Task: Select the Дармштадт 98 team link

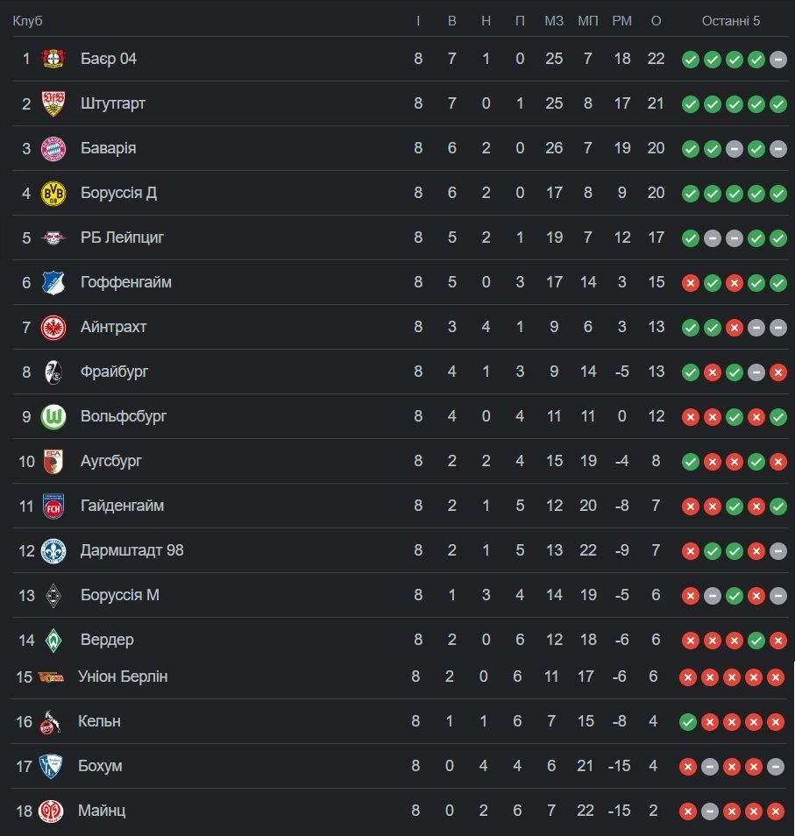Action: [x=131, y=550]
